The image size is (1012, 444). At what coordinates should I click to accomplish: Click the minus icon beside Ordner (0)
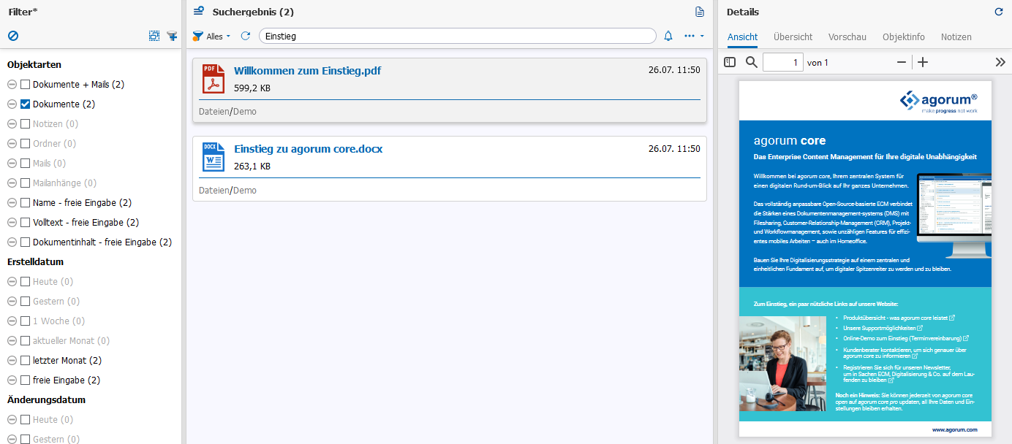(12, 144)
